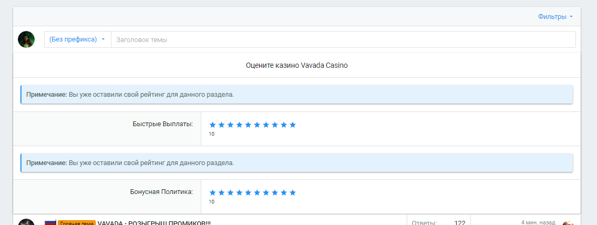Viewport: 597px width, 225px height.
Task: Click the score 10 under Быстрые Выплаты stars
Action: pyautogui.click(x=212, y=134)
